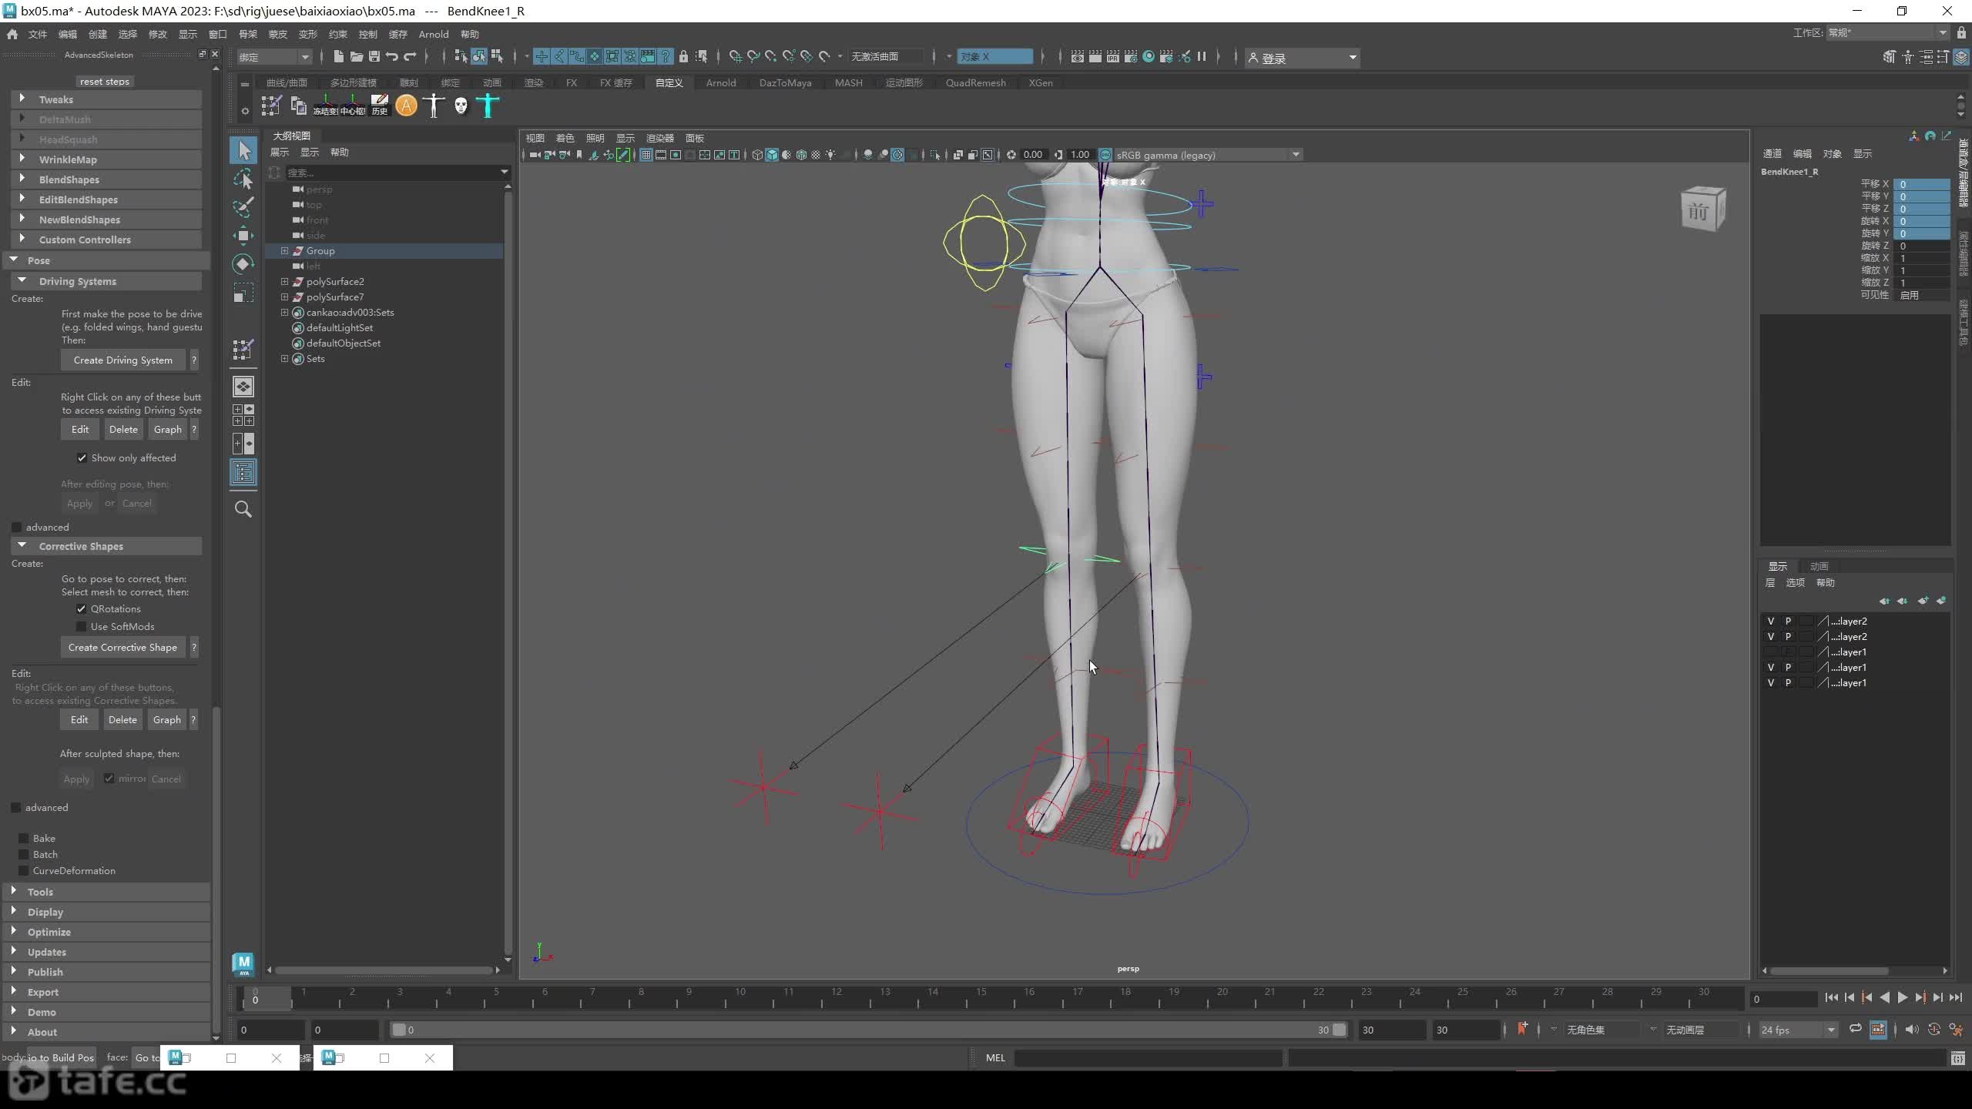Click the skull face shelf icon
Viewport: 1972px width, 1109px height.
coord(461,106)
